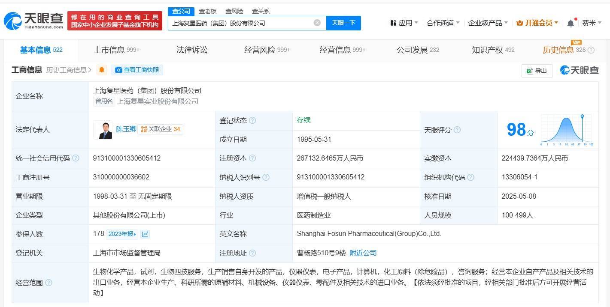Open the 费米 user menu

tap(592, 23)
